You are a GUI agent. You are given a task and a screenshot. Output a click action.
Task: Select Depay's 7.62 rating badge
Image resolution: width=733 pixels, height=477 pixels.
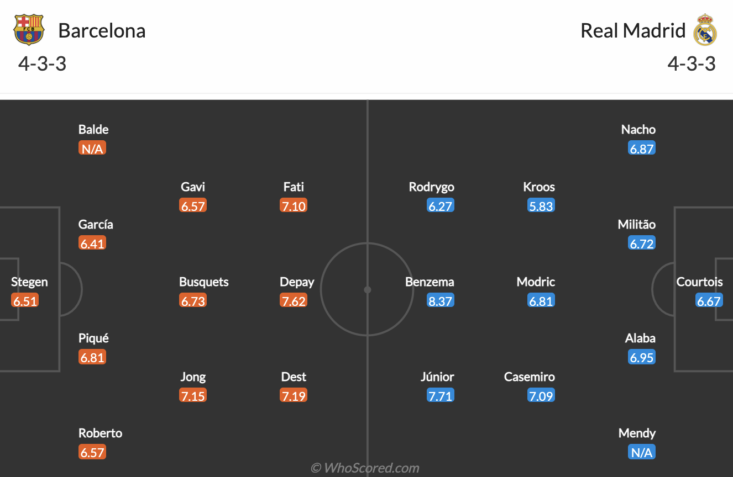pyautogui.click(x=294, y=301)
